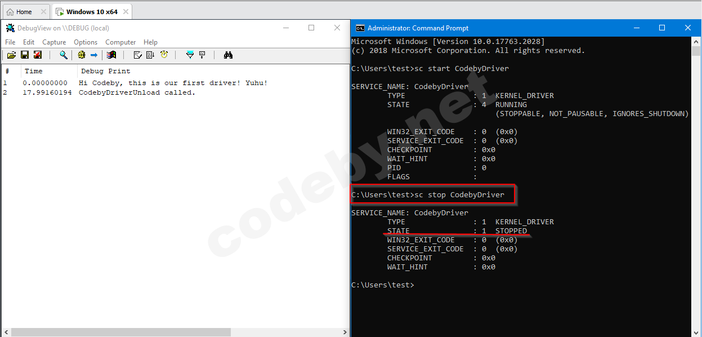Image resolution: width=702 pixels, height=337 pixels.
Task: Open the Options menu in DebugView
Action: coord(86,42)
